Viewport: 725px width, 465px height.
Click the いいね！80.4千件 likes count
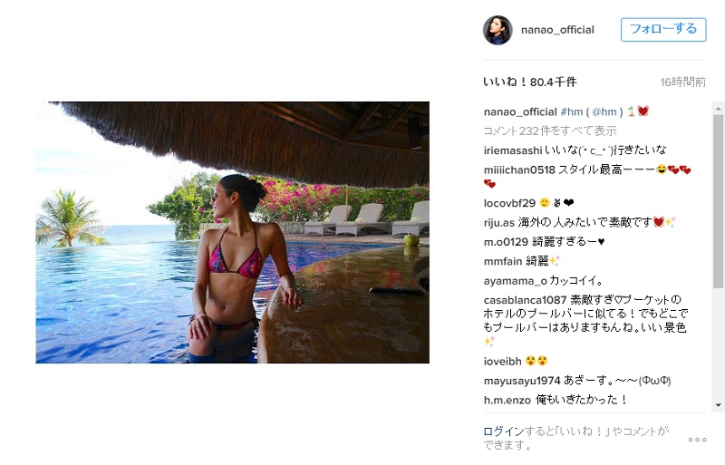(x=530, y=82)
